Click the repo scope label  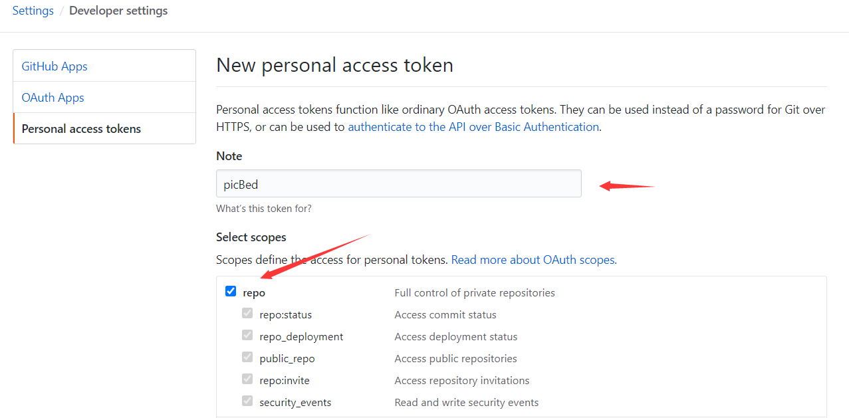pyautogui.click(x=254, y=292)
